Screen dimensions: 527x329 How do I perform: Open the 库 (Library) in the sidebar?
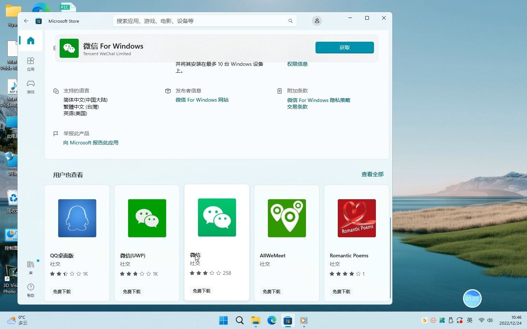[31, 268]
